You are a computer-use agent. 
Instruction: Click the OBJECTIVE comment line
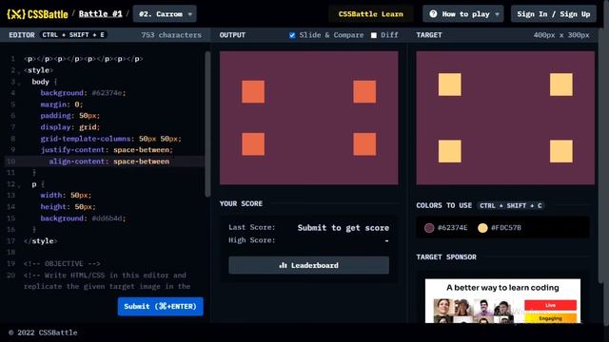(62, 264)
